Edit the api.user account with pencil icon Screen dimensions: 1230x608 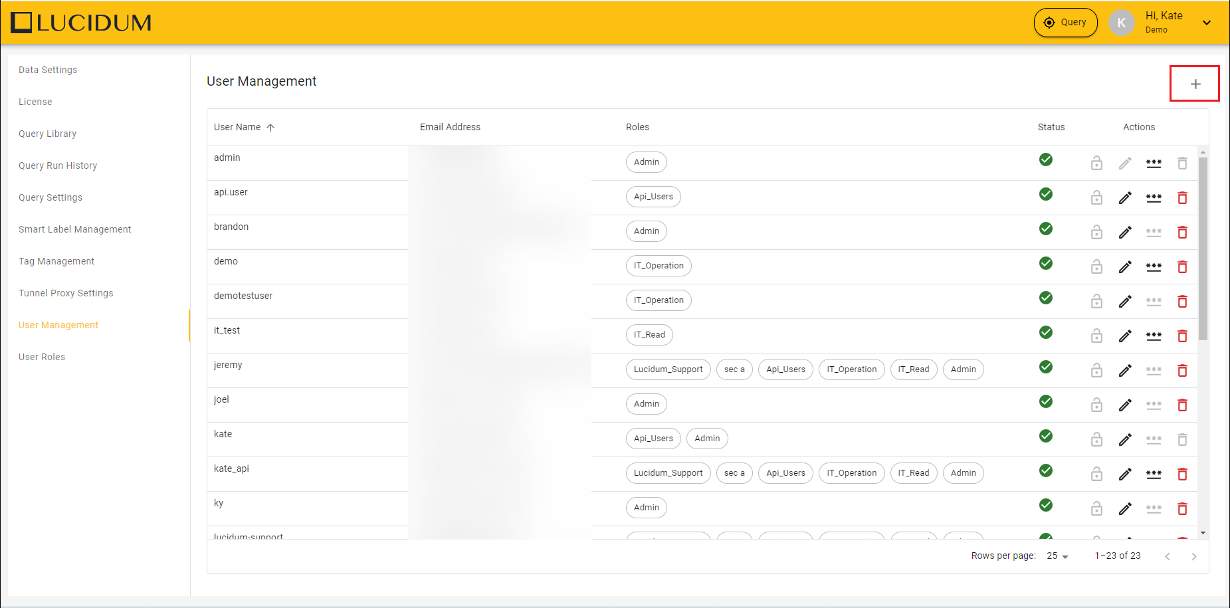point(1125,198)
